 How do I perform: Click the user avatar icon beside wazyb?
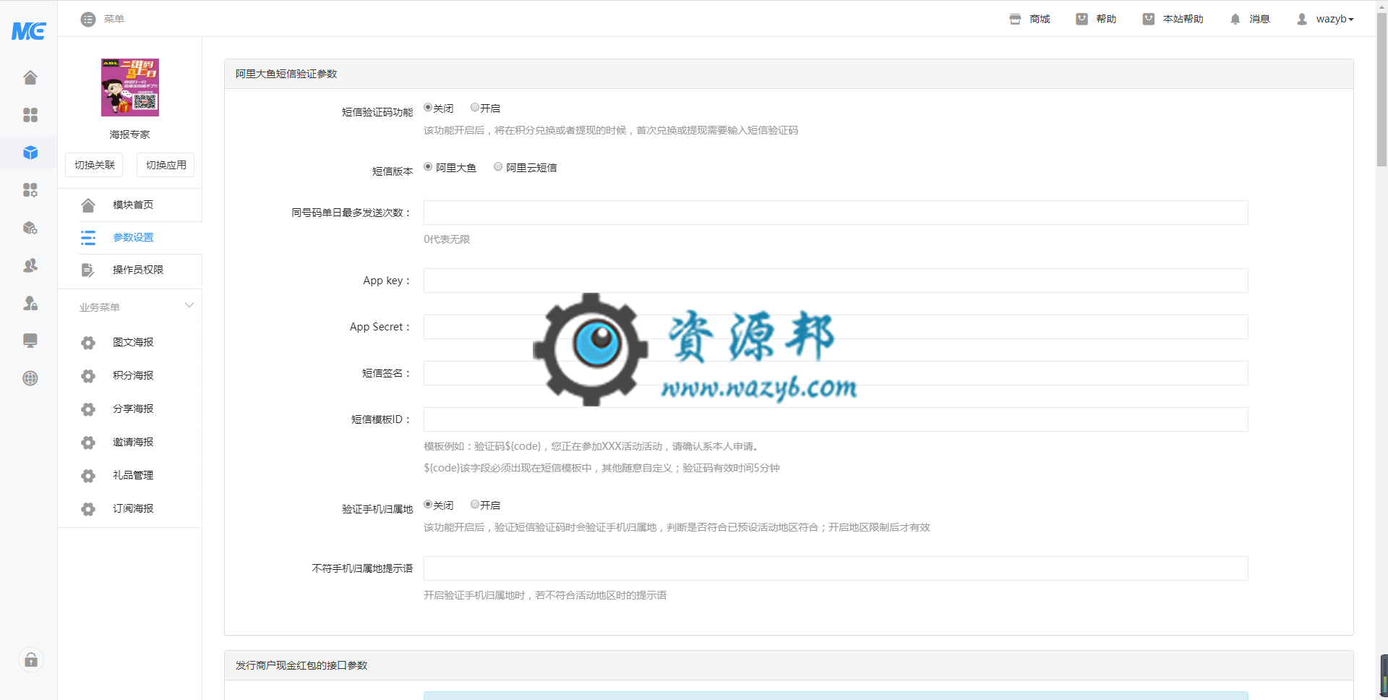(1302, 19)
